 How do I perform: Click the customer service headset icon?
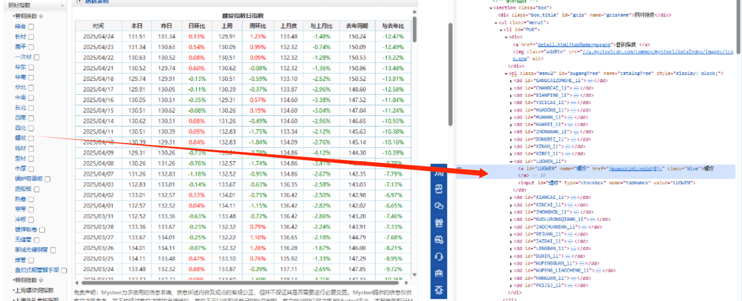439,257
